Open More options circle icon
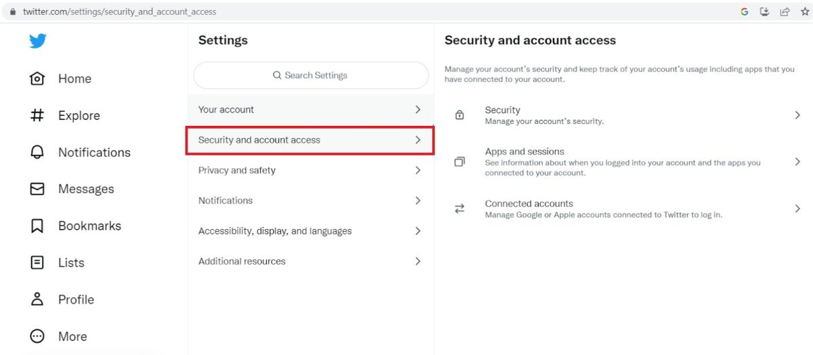Viewport: 813px width, 355px height. 37,336
